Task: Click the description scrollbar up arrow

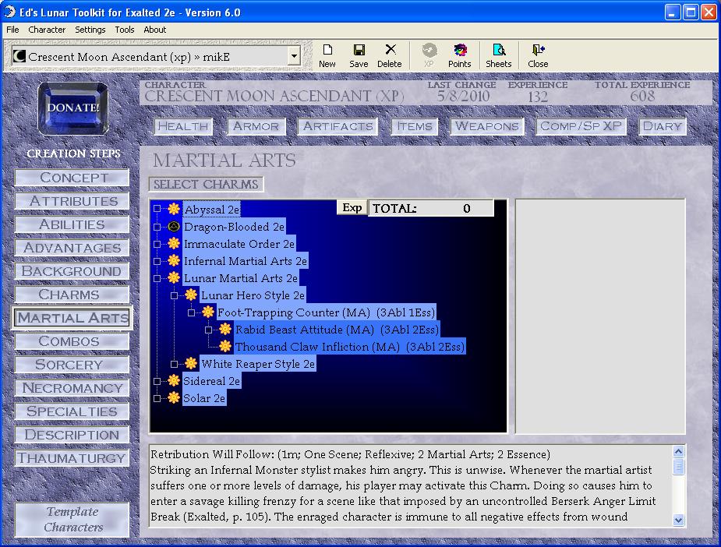Action: tap(678, 451)
